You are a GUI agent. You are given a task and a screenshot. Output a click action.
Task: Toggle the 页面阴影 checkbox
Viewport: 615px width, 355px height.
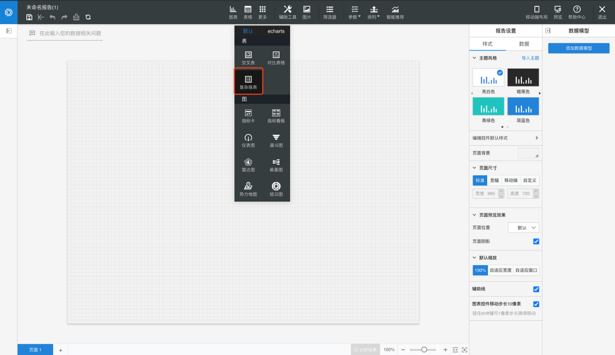tap(536, 241)
